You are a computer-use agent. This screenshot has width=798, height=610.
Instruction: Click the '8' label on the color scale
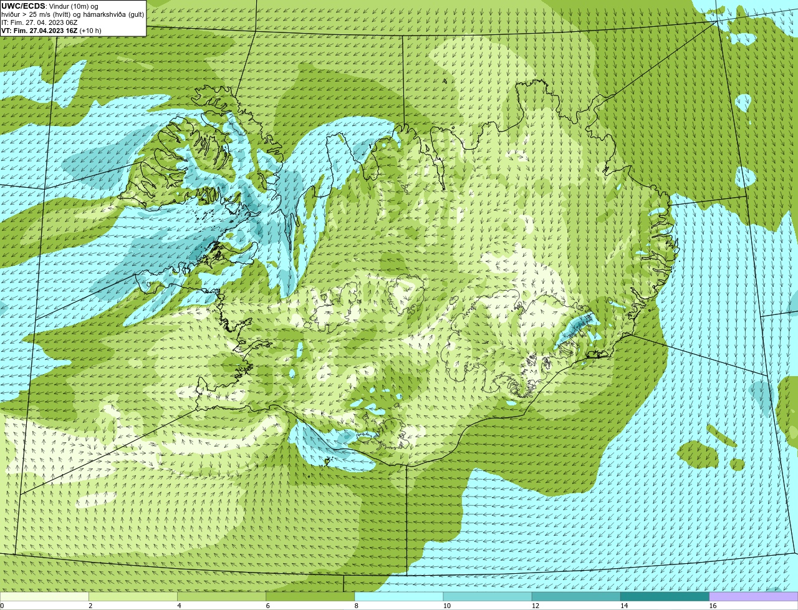click(x=356, y=606)
